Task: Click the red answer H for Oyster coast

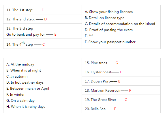Action: pos(121,72)
